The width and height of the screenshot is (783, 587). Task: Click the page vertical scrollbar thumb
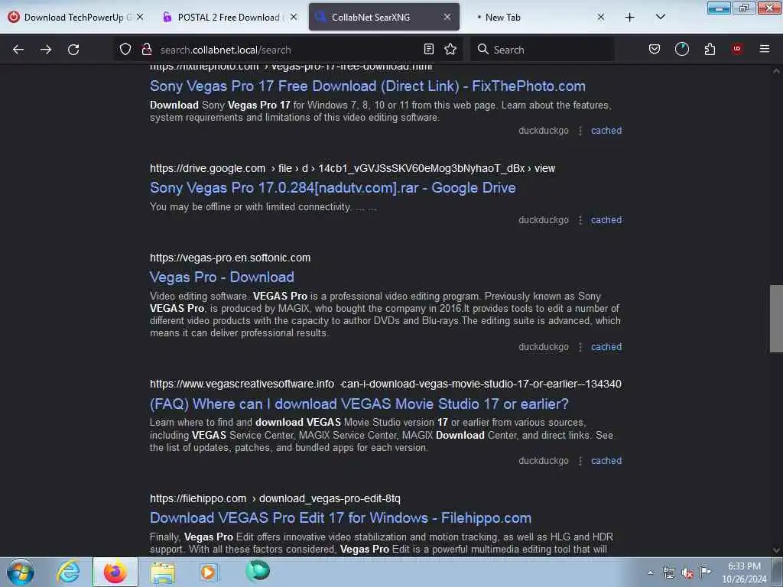tap(776, 319)
